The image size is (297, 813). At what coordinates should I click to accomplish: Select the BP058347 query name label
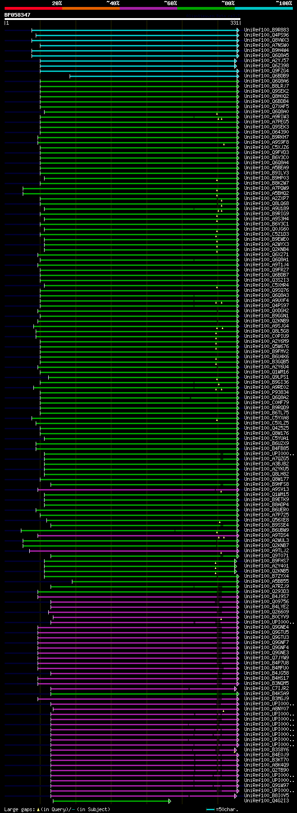tap(18, 15)
